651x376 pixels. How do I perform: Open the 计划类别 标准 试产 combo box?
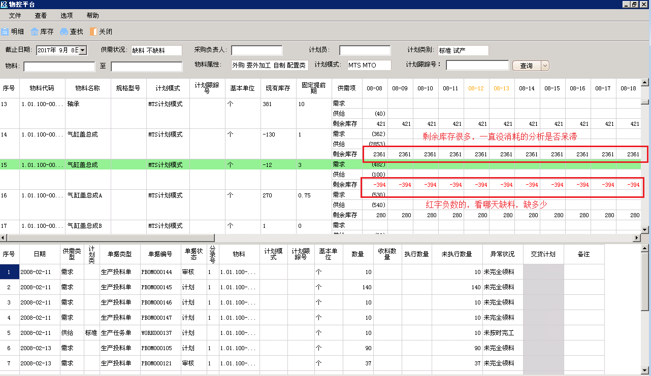[463, 50]
